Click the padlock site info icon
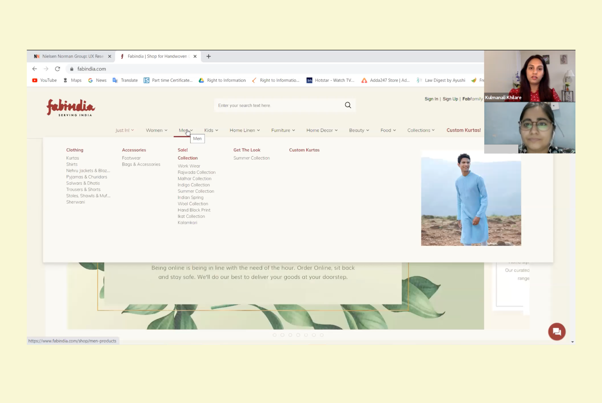Viewport: 602px width, 403px height. [72, 69]
